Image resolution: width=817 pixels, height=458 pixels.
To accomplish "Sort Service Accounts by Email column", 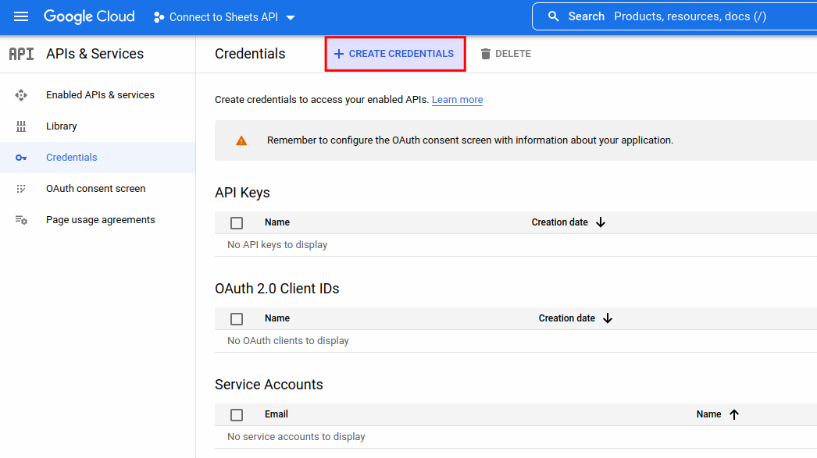I will click(276, 414).
